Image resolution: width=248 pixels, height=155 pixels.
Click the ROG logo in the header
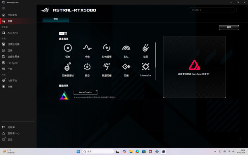tap(45, 10)
